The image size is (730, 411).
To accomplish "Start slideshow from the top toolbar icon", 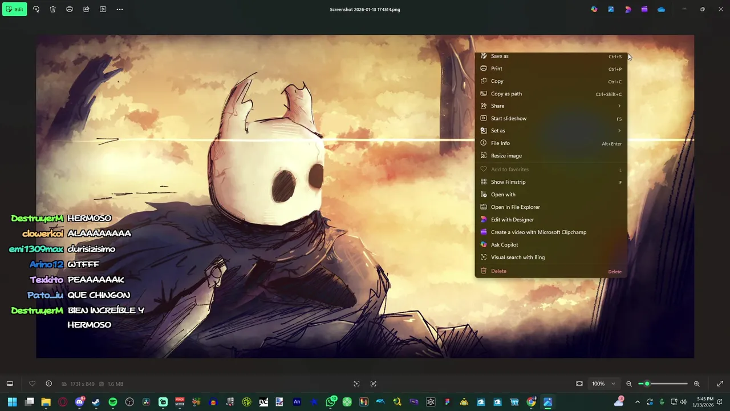I will click(x=103, y=9).
